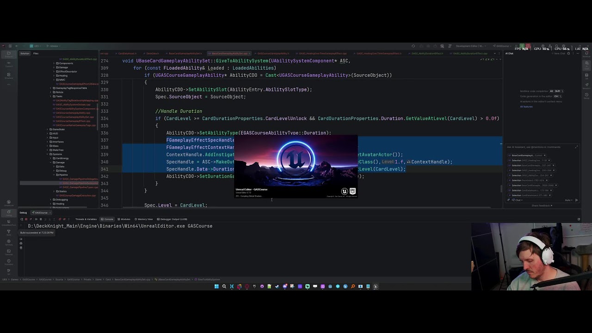The width and height of the screenshot is (592, 333).
Task: Click the chat history clock icon
Action: [568, 53]
